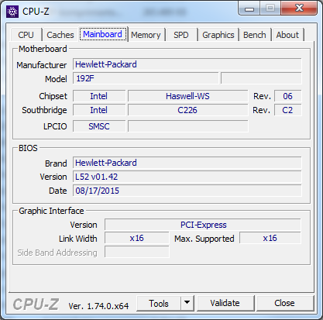
Task: Click the CPU-Z application icon in title bar
Action: (x=12, y=12)
